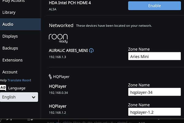
Task: Click the HQPlayer section logo icon
Action: coord(50,77)
